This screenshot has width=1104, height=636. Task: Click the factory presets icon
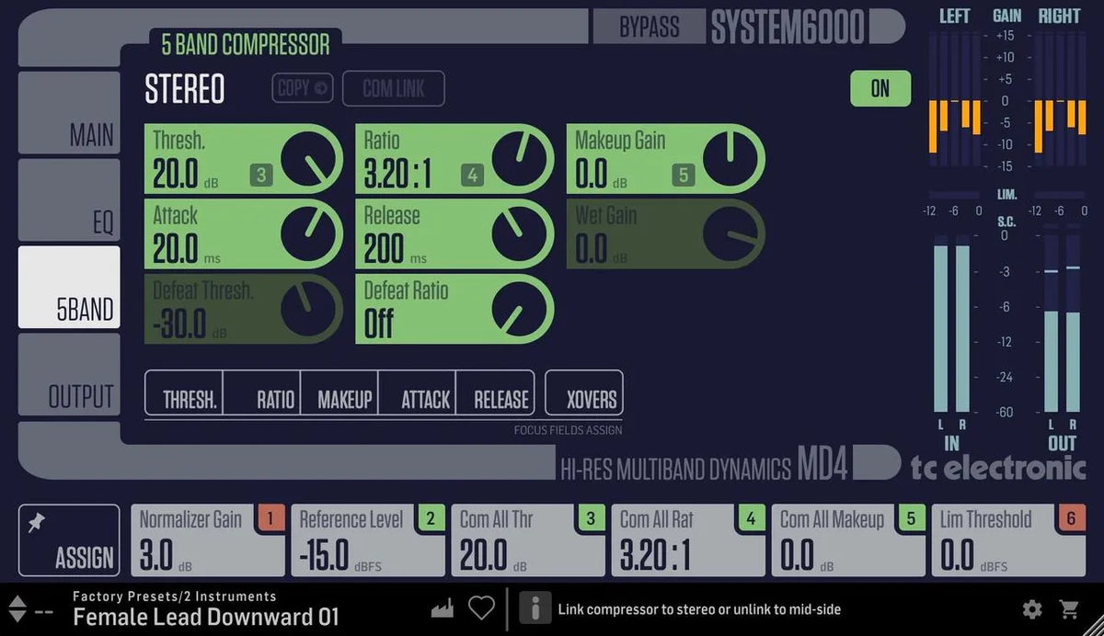[x=442, y=608]
